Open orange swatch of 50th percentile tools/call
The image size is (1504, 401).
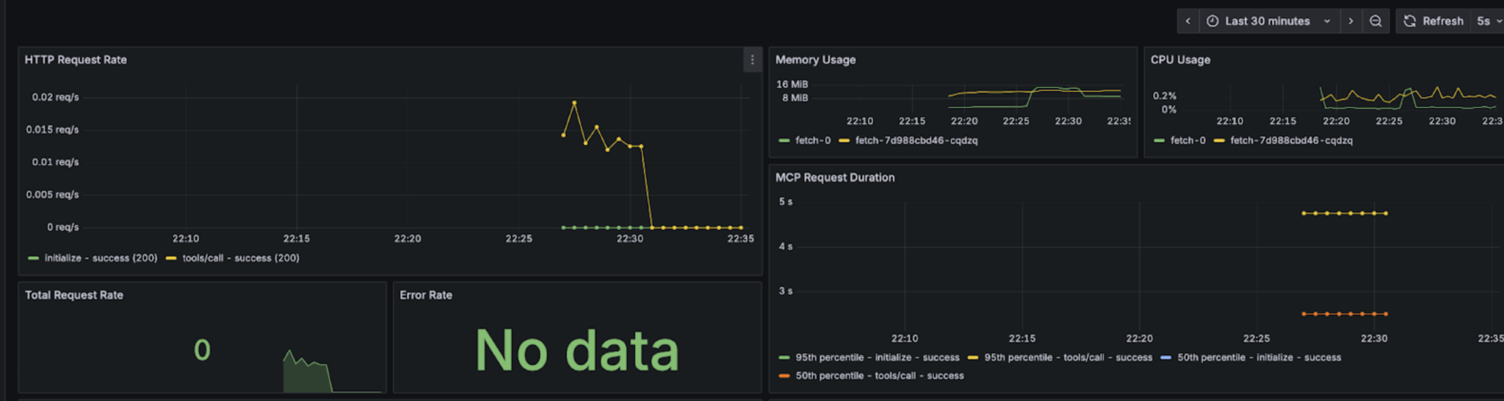coord(784,376)
